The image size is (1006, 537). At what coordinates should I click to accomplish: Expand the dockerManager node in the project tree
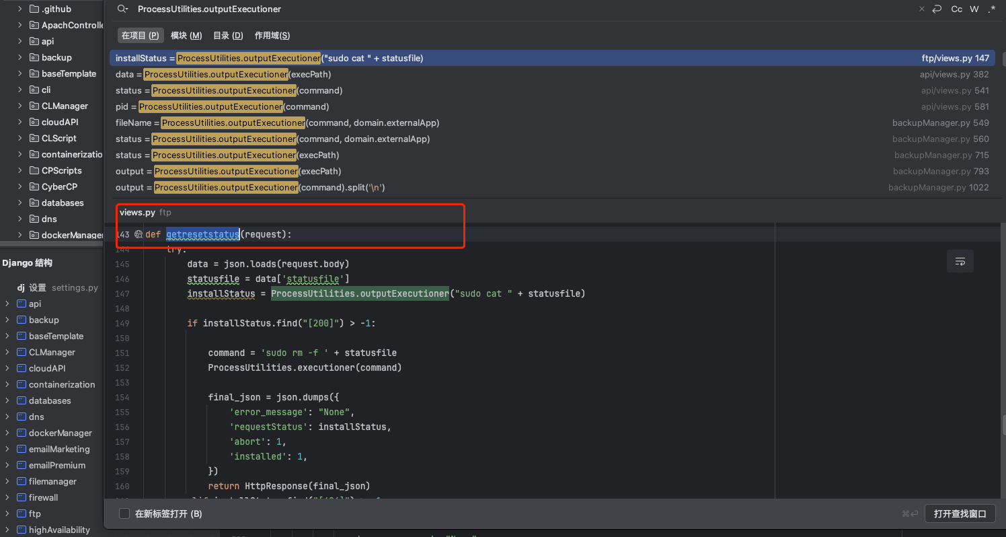(x=19, y=234)
